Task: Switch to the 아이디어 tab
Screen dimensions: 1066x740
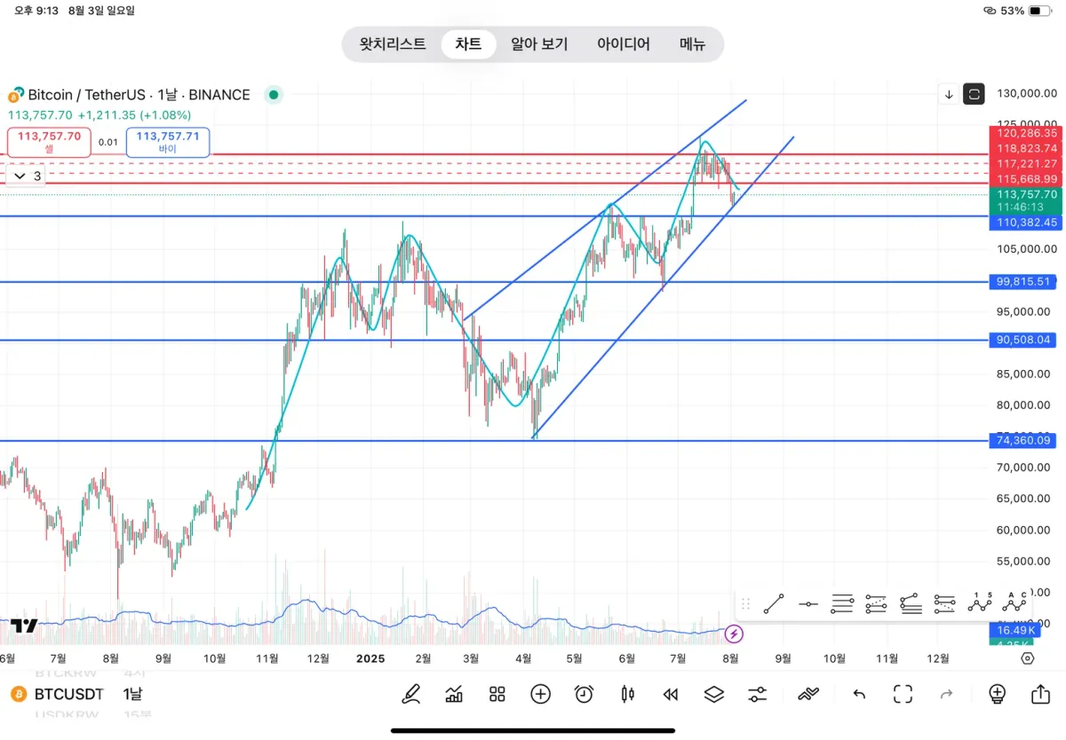Action: pyautogui.click(x=624, y=43)
